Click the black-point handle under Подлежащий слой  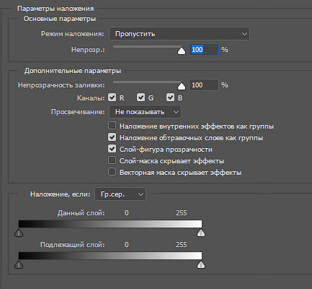tap(19, 265)
